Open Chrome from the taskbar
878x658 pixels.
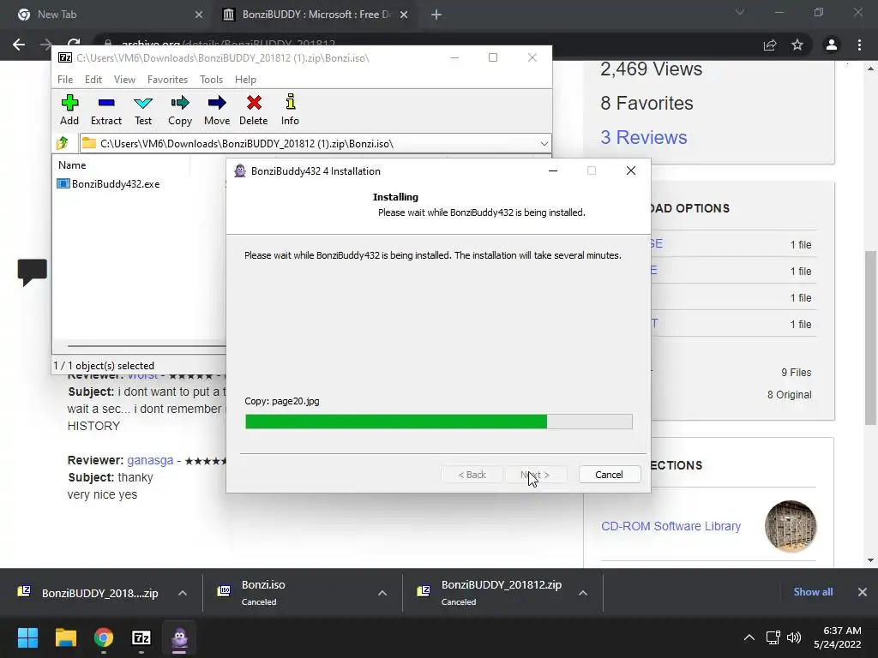tap(104, 637)
